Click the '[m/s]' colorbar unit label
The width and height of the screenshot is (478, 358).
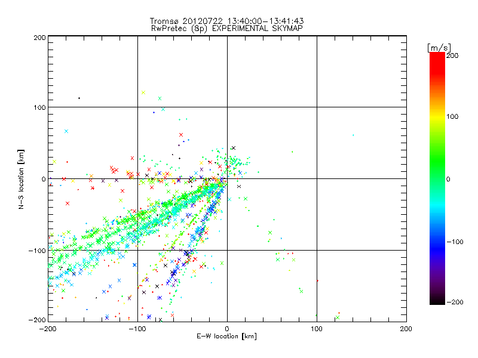click(x=439, y=48)
